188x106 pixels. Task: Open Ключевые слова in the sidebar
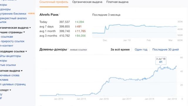click(10, 75)
